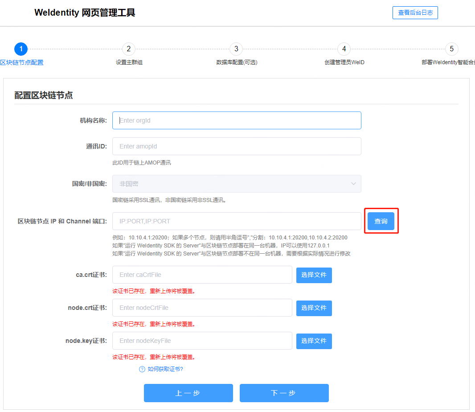Screen dimensions: 475x412
Task: Proceed with the 下一步 button
Action: (x=284, y=393)
